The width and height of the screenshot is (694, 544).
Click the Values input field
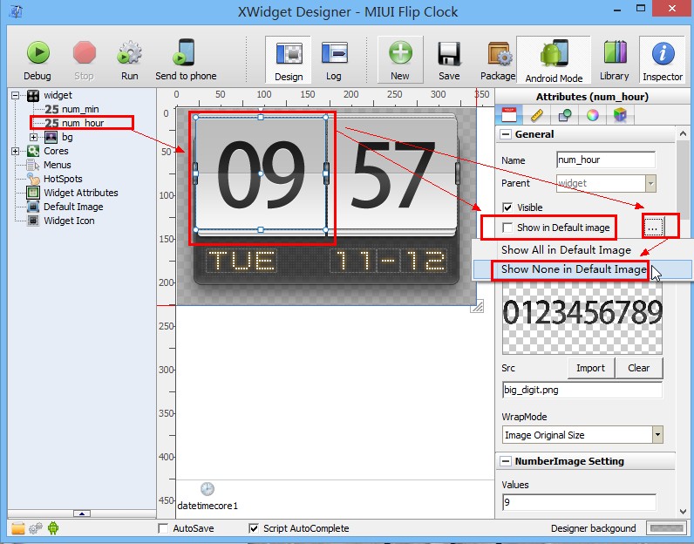click(580, 502)
